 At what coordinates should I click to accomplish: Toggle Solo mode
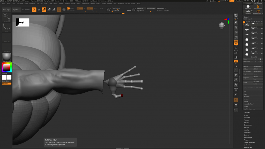[236, 105]
